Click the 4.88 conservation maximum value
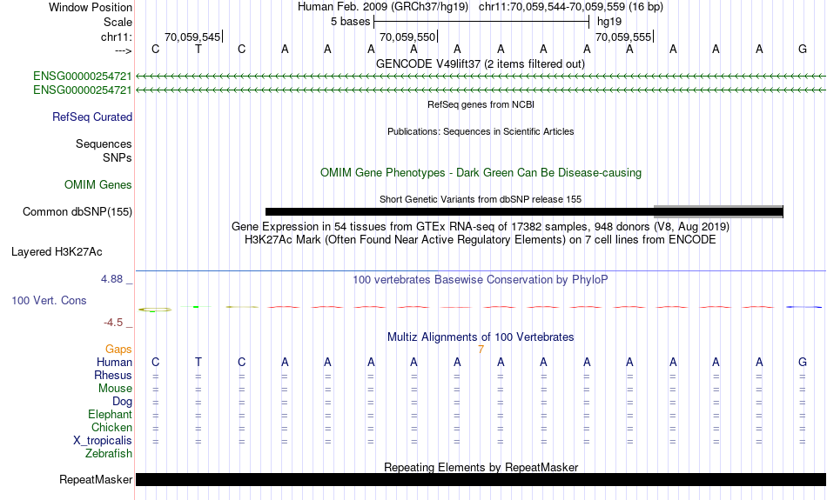Screen dimensions: 827x500 111,279
